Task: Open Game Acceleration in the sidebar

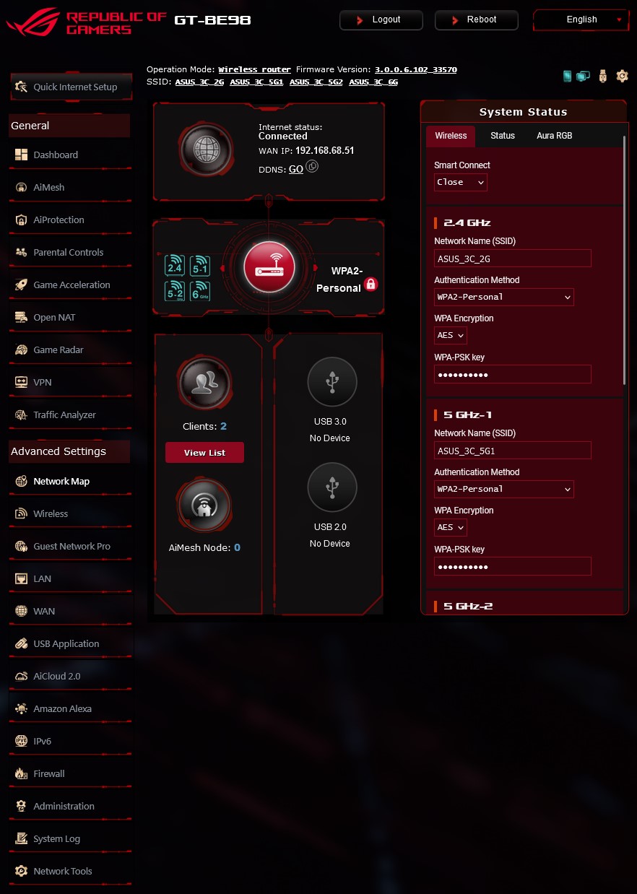Action: [x=70, y=285]
